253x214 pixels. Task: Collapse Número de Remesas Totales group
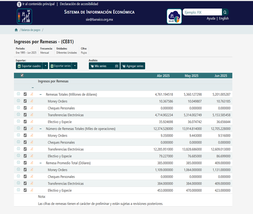(x=40, y=129)
